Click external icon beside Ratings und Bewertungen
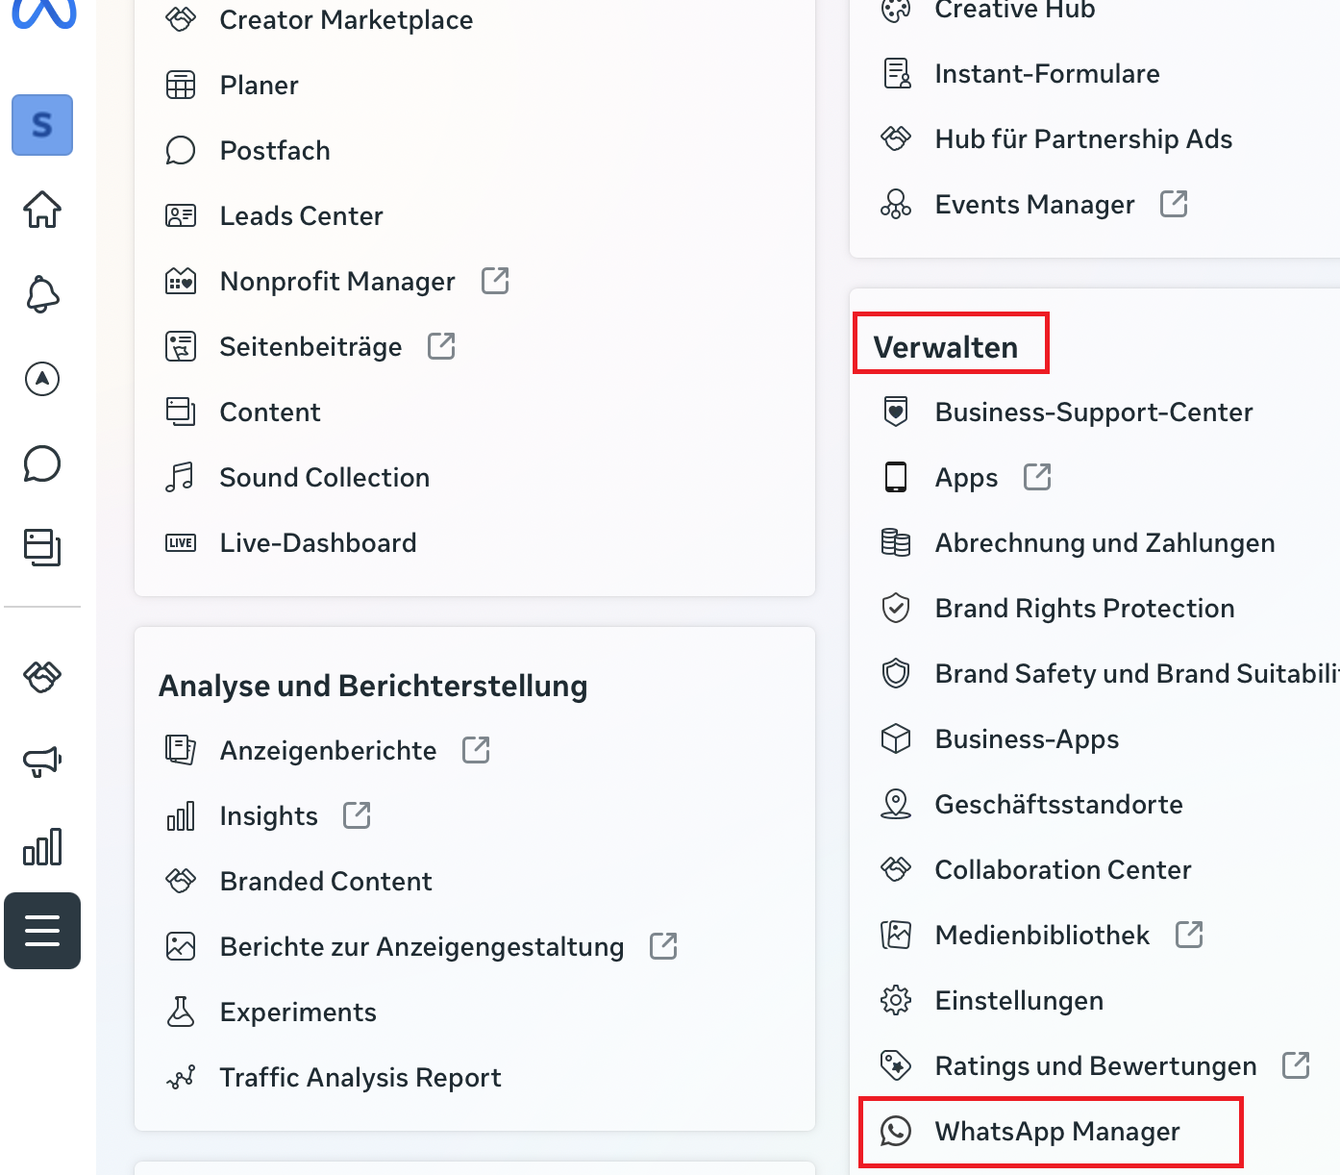Viewport: 1340px width, 1175px height. tap(1296, 1065)
